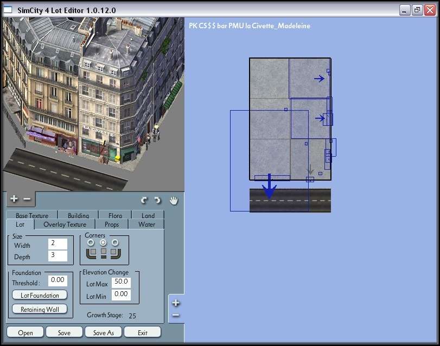Open the Flora tab
This screenshot has height=346, width=440.
tap(115, 215)
